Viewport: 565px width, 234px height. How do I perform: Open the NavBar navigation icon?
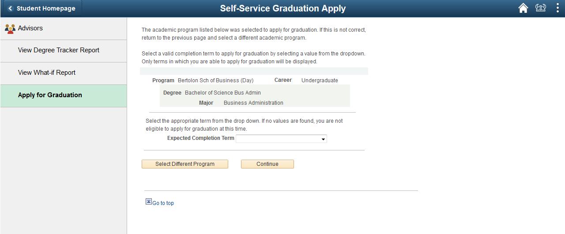coord(541,8)
